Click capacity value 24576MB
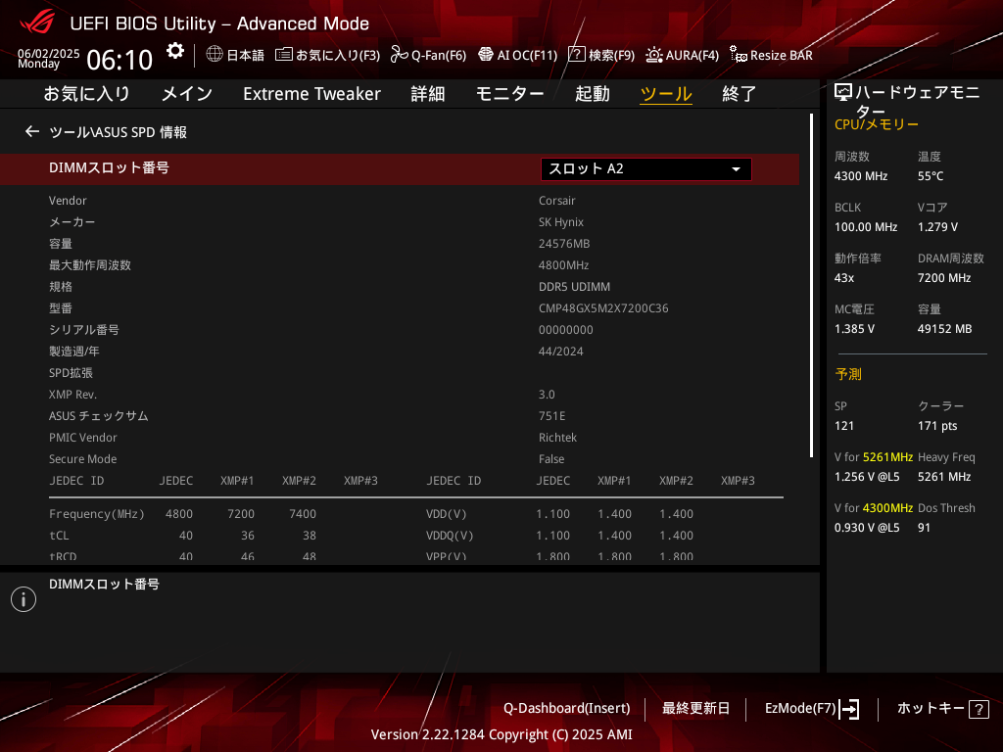Screen dimensions: 1003x752 coord(564,244)
